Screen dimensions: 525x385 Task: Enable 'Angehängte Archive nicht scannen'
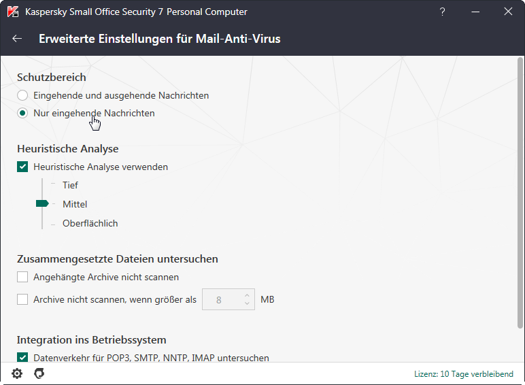click(23, 277)
